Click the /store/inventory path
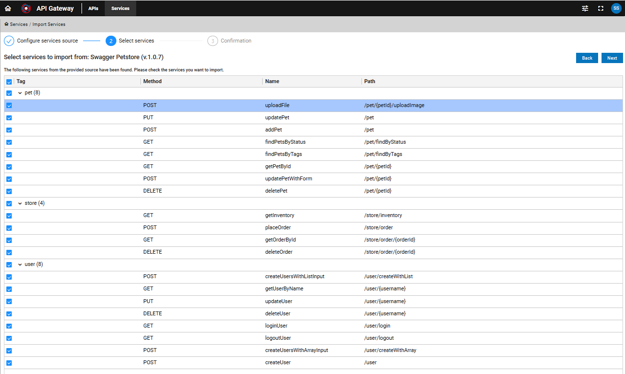This screenshot has width=625, height=374. 383,215
